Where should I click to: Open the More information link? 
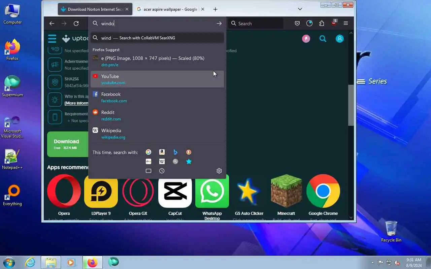pos(76,103)
